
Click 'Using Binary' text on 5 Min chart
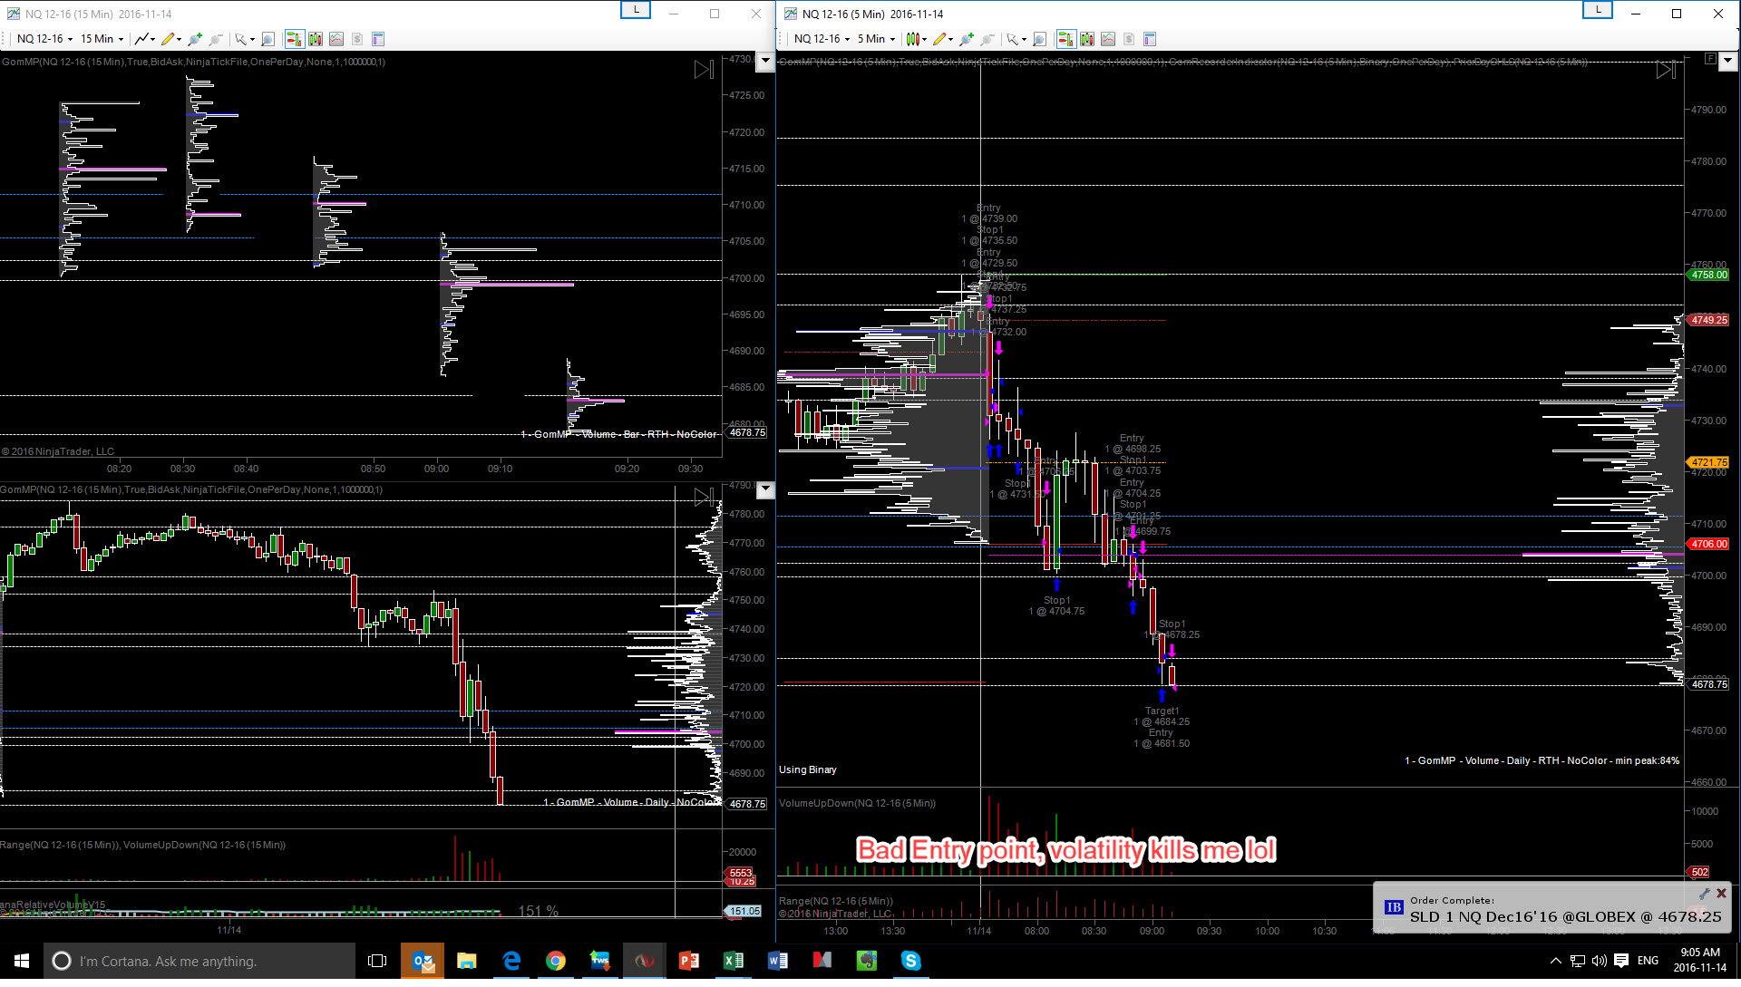coord(808,770)
